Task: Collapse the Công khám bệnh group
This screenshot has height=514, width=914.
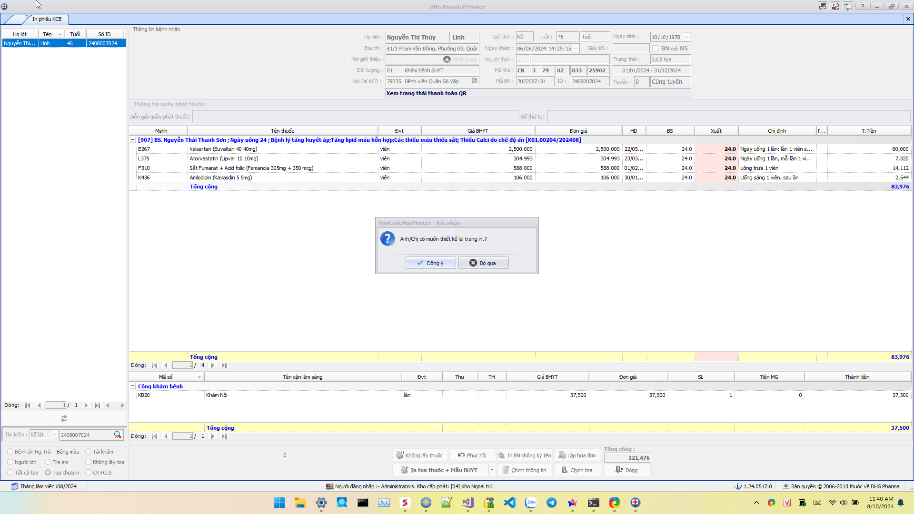Action: pos(133,386)
